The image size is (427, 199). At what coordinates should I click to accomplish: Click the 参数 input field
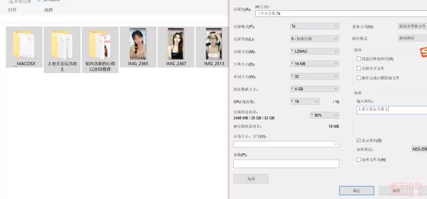tap(286, 164)
